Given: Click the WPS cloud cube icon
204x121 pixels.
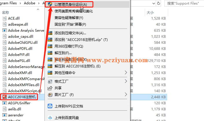Looking at the screenshot, I should 50,106.
